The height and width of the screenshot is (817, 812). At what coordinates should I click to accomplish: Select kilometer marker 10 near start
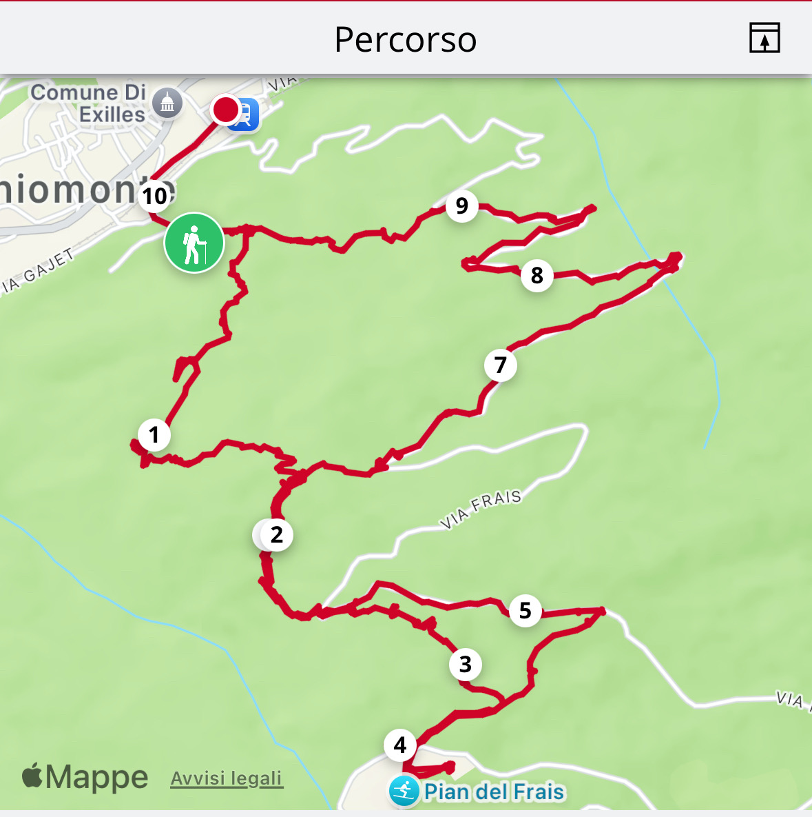click(x=154, y=196)
